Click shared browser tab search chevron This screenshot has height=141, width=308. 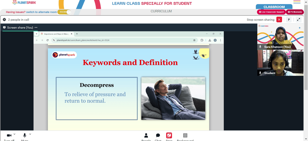(x=37, y=34)
